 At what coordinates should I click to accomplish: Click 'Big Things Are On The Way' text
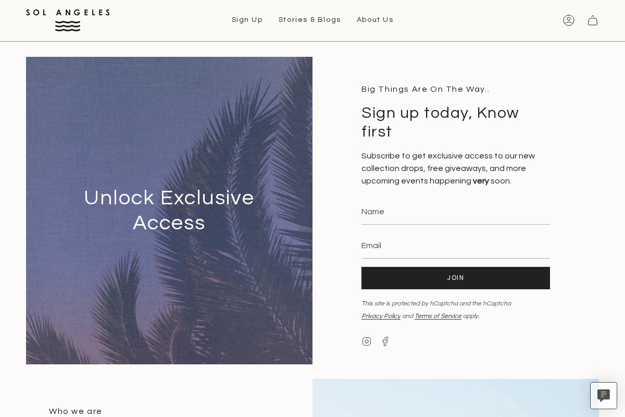coord(426,89)
